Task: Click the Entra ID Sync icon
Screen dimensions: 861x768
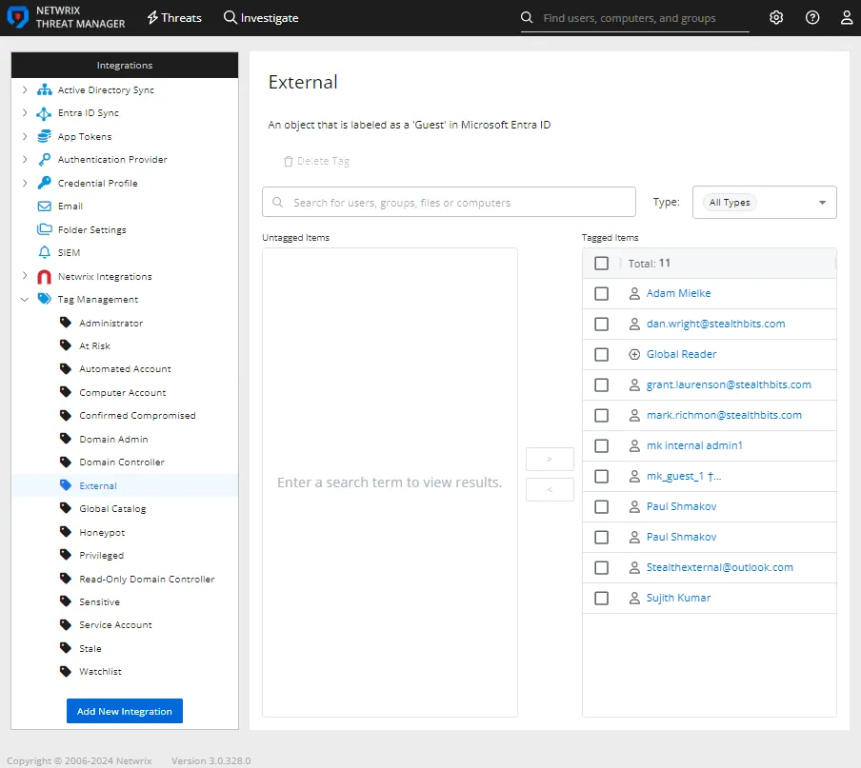Action: (x=44, y=113)
